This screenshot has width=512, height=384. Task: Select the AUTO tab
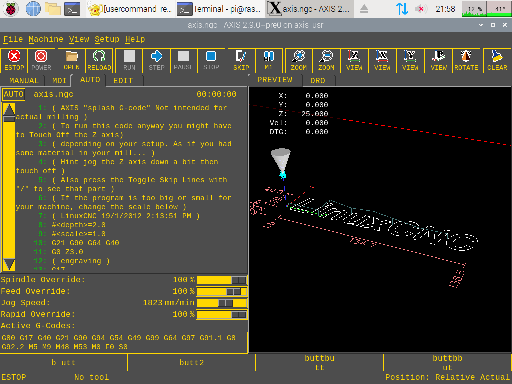tap(90, 80)
